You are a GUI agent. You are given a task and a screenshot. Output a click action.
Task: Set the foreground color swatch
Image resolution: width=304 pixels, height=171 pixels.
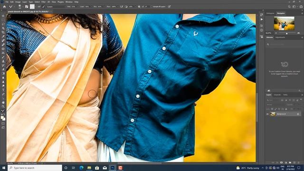[x=2, y=117]
